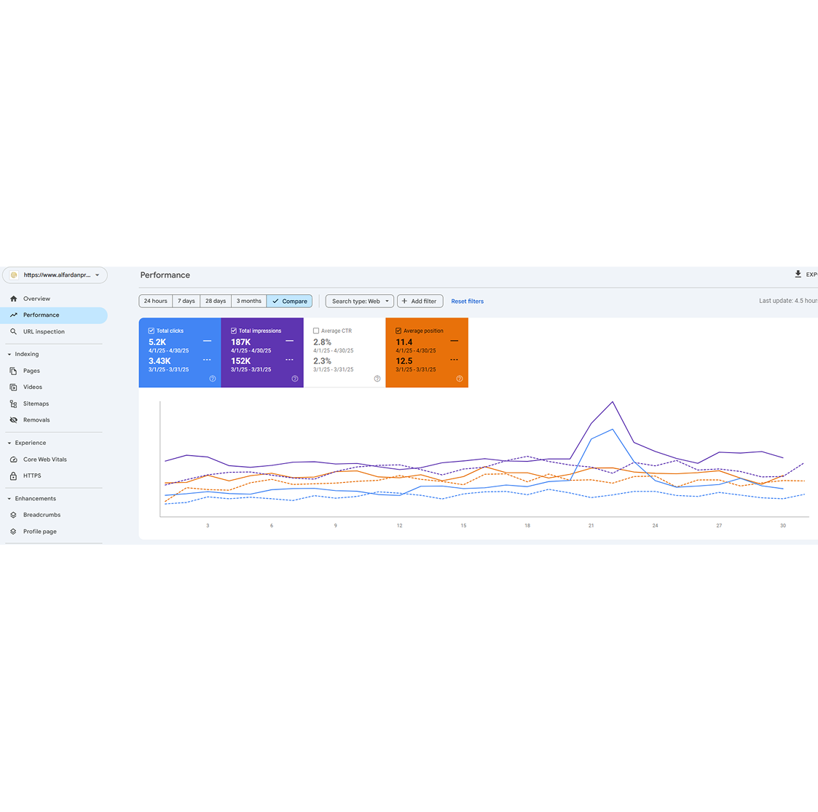Image resolution: width=818 pixels, height=812 pixels.
Task: Open the Search type: Web dropdown
Action: (359, 301)
